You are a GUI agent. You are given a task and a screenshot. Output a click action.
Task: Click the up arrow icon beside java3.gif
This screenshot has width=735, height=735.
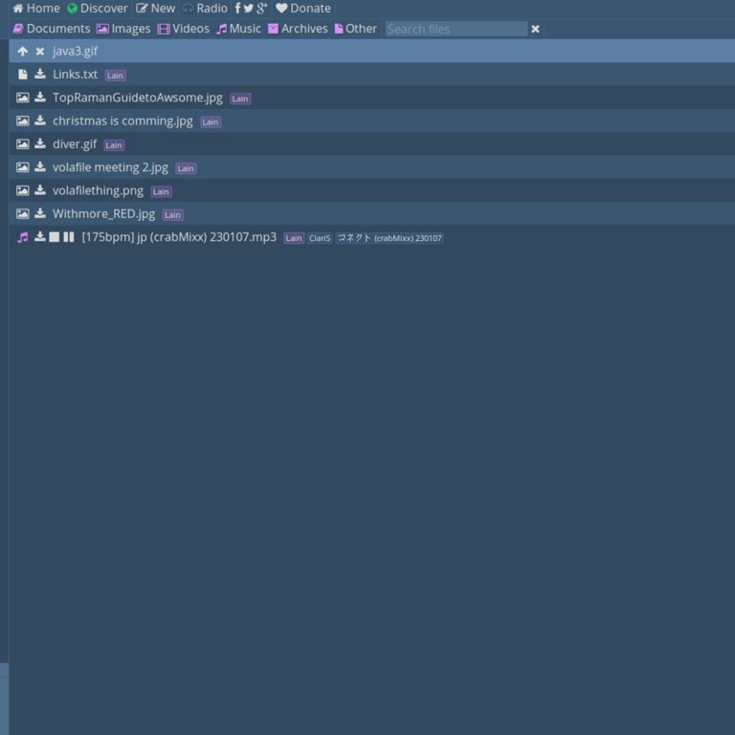(x=23, y=52)
